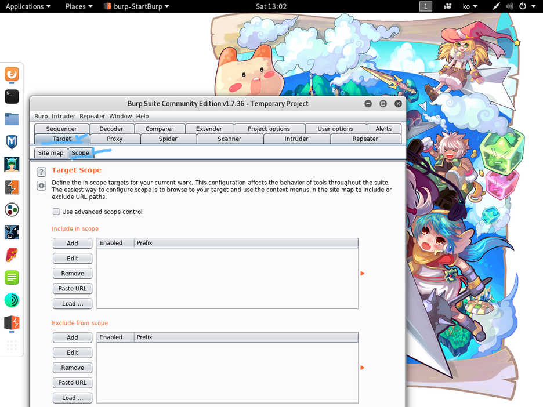Open the Applications menu
Screen dimensions: 543x407
point(28,6)
